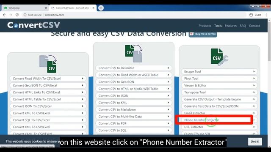
Task: Click the CSV wrench tools icon
Action: coord(219,57)
